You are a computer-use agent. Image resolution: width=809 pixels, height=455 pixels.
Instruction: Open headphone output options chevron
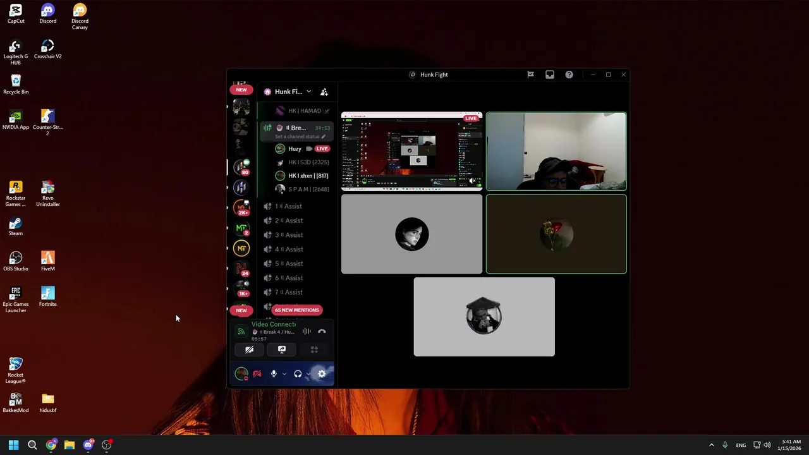coord(308,374)
